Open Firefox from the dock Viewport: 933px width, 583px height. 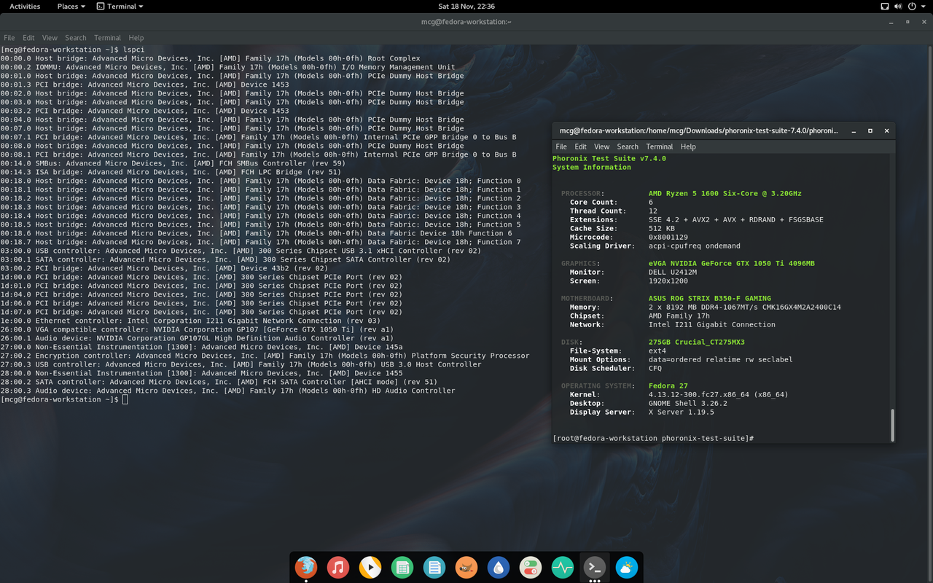[x=306, y=568]
